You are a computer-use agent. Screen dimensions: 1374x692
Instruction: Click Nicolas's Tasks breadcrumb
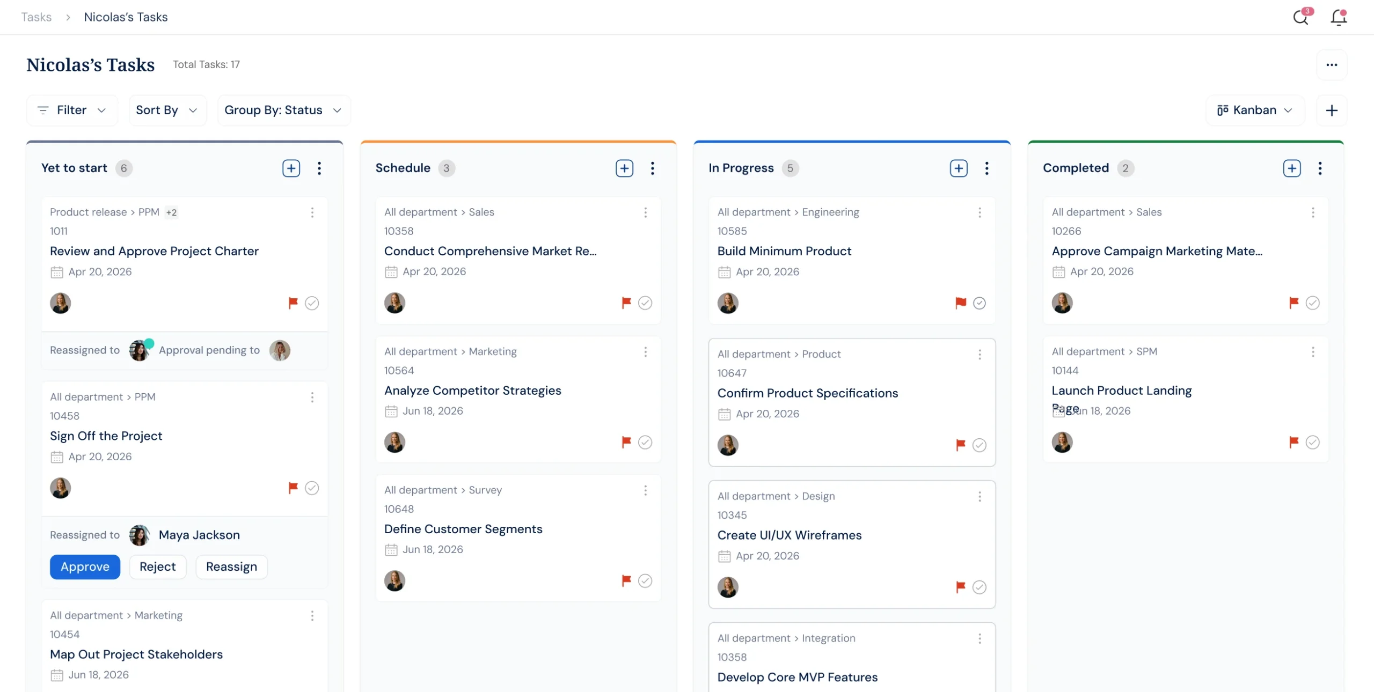click(126, 17)
